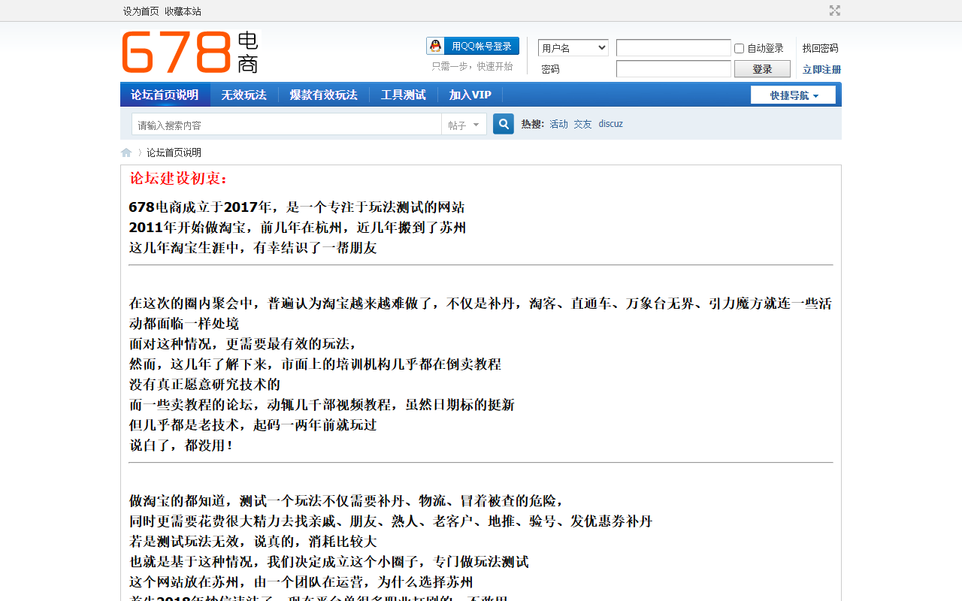The image size is (962, 601).
Task: Focus the password input field
Action: click(673, 69)
